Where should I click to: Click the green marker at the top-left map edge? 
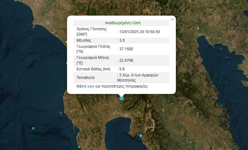coord(16,1)
